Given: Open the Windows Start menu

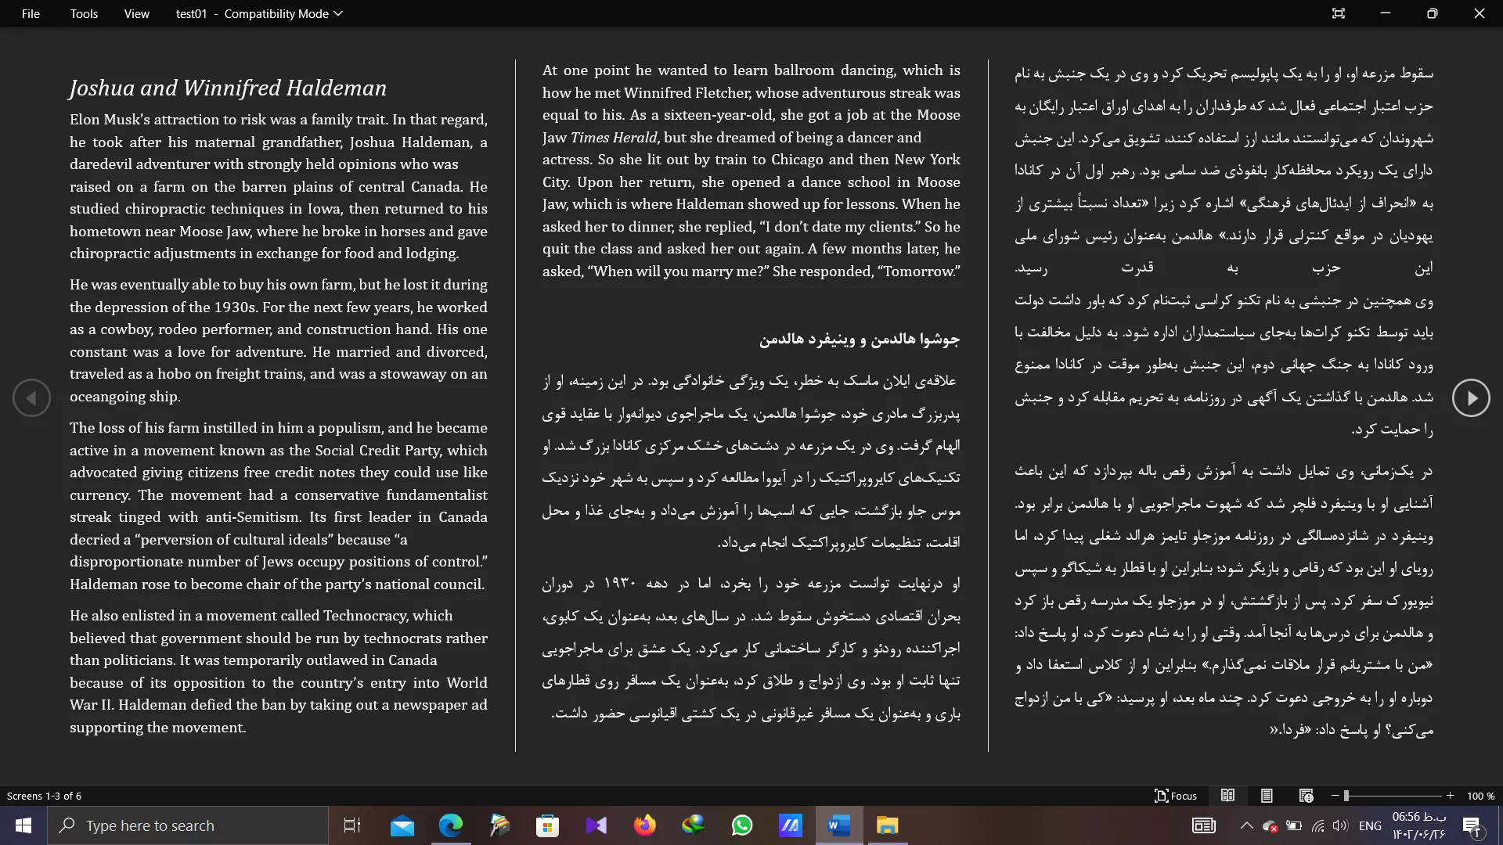Looking at the screenshot, I should (23, 825).
